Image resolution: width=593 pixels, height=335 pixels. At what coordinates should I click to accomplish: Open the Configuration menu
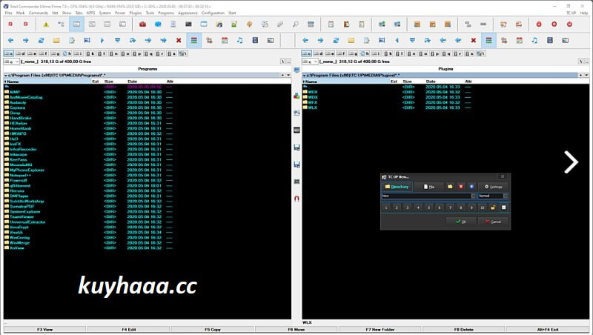coord(213,13)
